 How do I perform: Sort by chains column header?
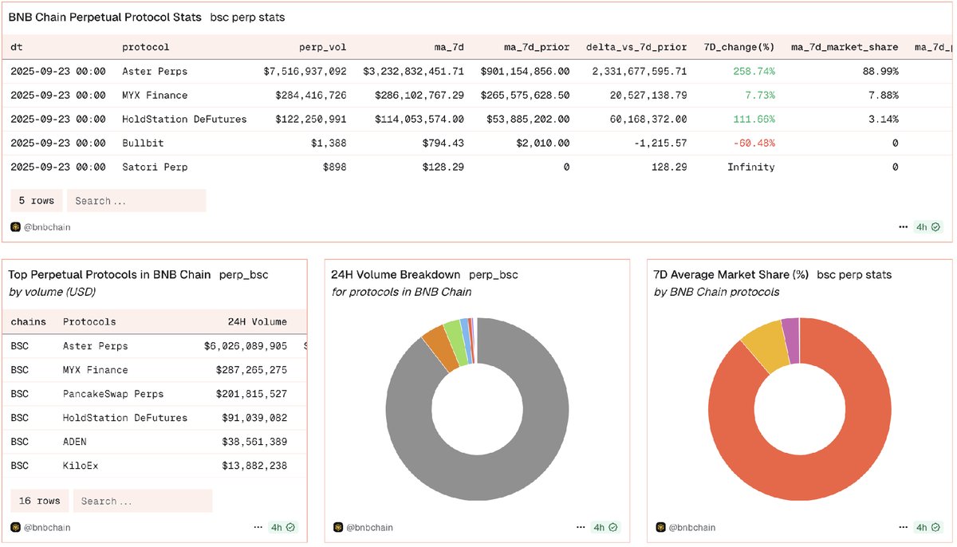(x=29, y=322)
